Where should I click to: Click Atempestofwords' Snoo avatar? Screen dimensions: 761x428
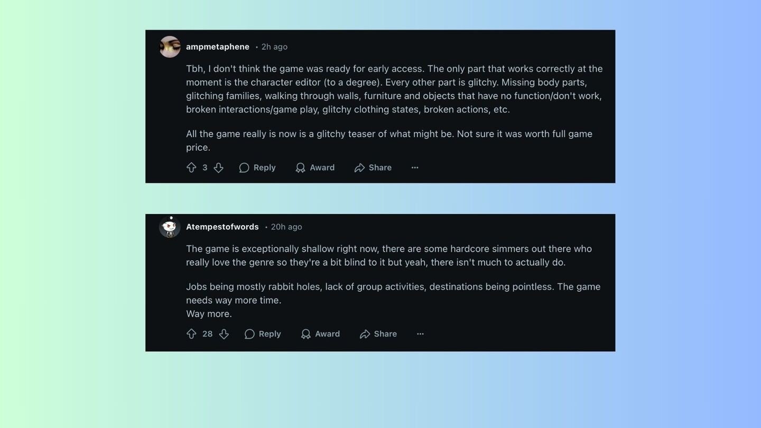[170, 227]
